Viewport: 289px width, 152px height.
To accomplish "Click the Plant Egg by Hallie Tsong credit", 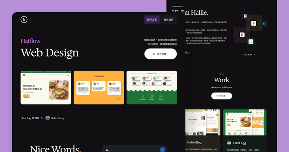I will (42, 118).
